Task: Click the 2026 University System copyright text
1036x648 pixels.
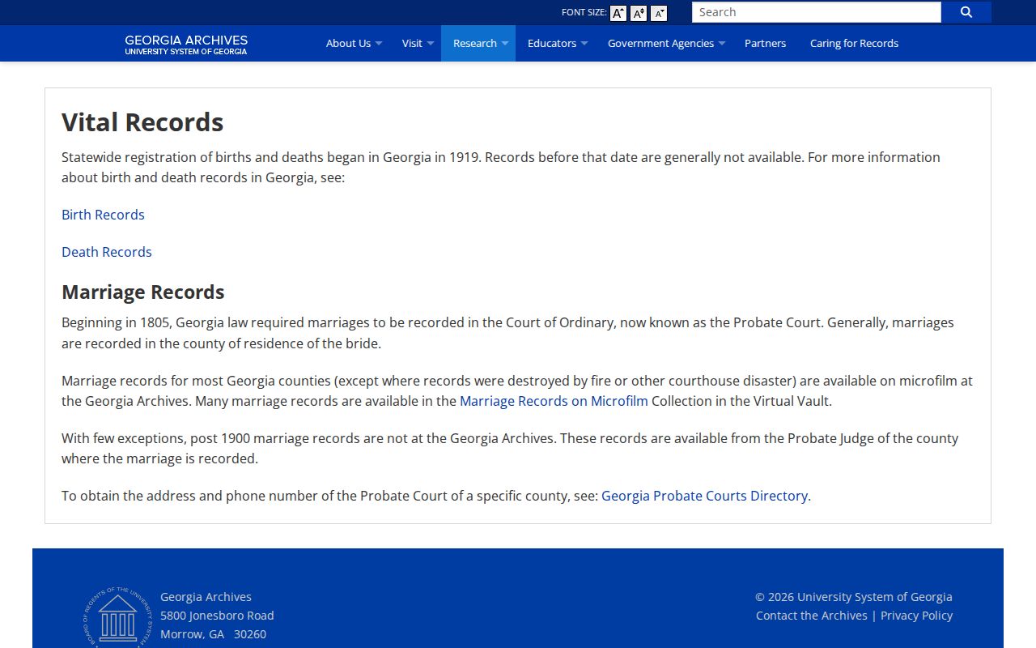Action: tap(854, 597)
